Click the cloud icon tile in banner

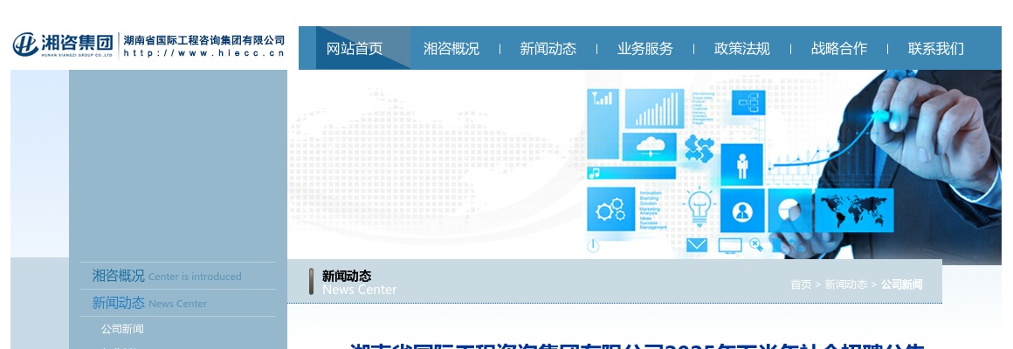(x=651, y=146)
